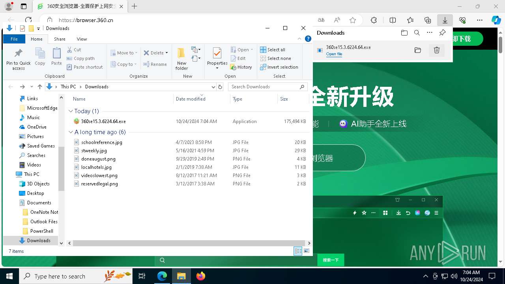Go up one folder level arrow
505x284 pixels.
coord(40,87)
